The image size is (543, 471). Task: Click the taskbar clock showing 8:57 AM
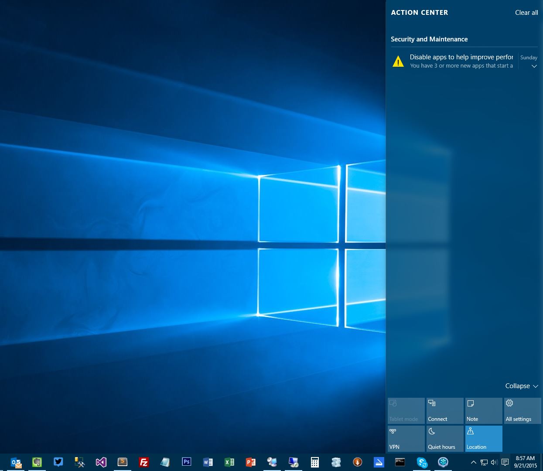(x=525, y=462)
